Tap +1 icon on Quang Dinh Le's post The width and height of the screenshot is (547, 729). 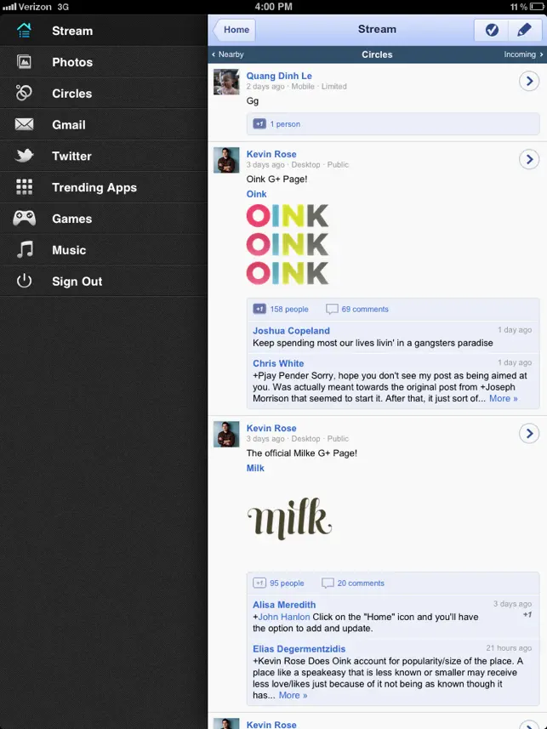point(259,124)
